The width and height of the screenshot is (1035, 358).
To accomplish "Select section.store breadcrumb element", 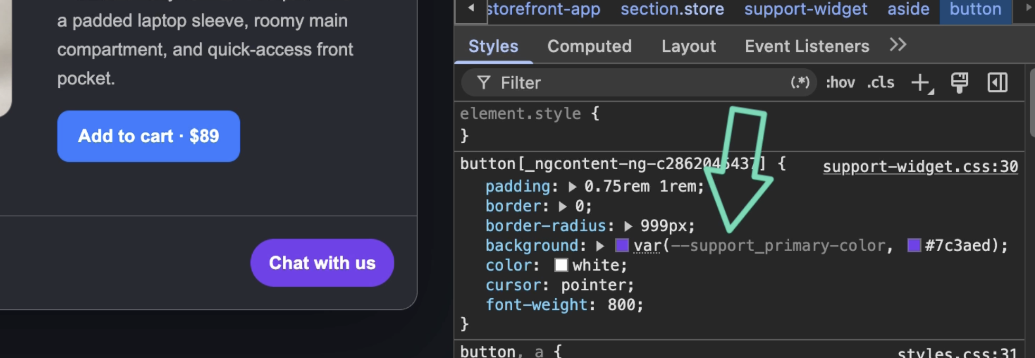I will coord(672,9).
